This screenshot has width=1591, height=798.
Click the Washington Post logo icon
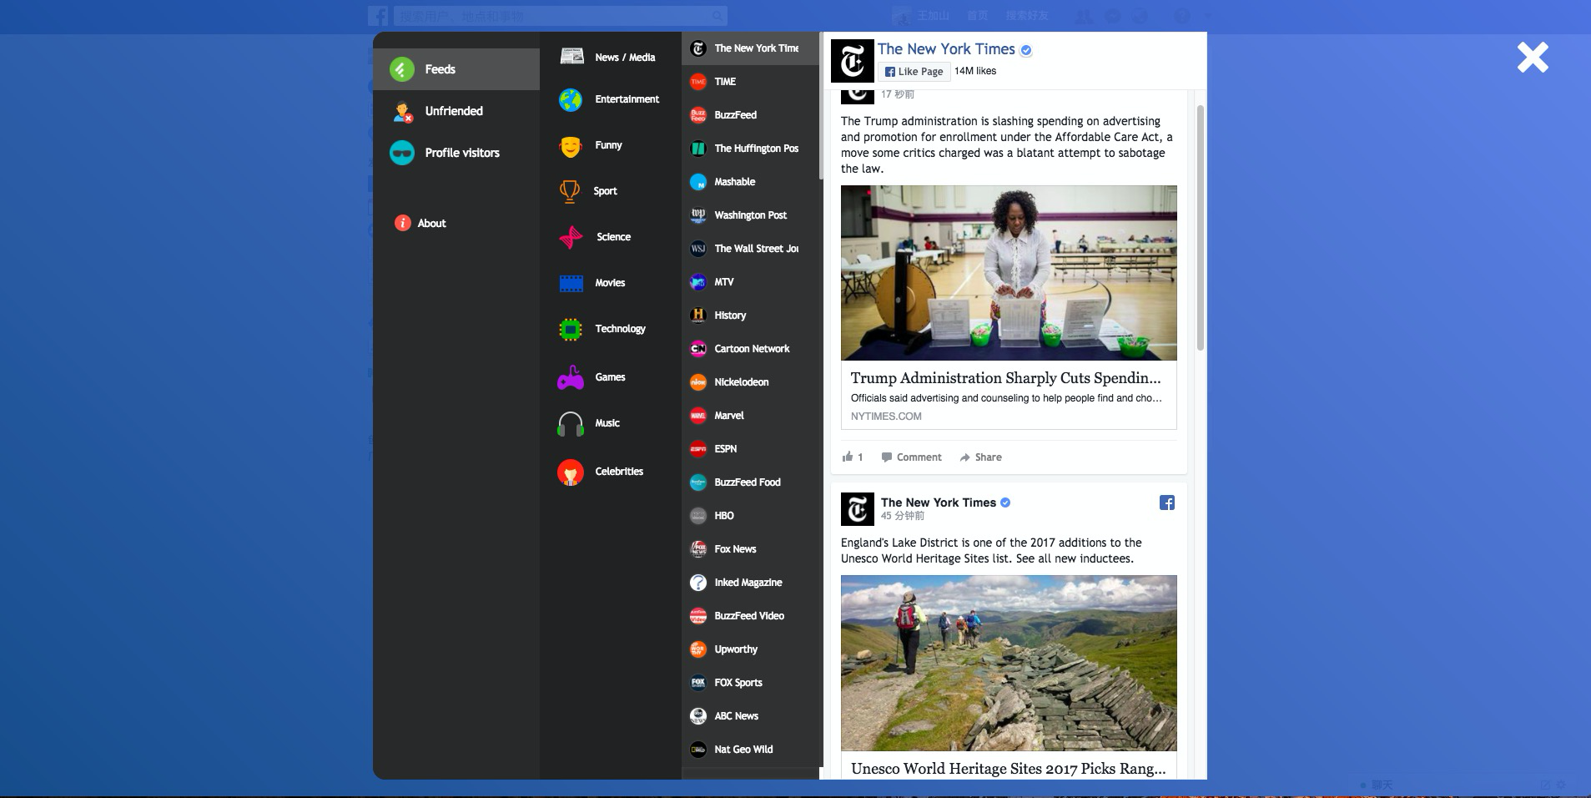tap(698, 215)
